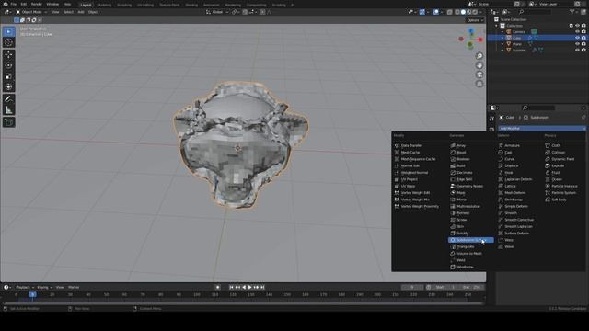Collapse the Collection in outliner
The width and height of the screenshot is (589, 331).
(497, 26)
